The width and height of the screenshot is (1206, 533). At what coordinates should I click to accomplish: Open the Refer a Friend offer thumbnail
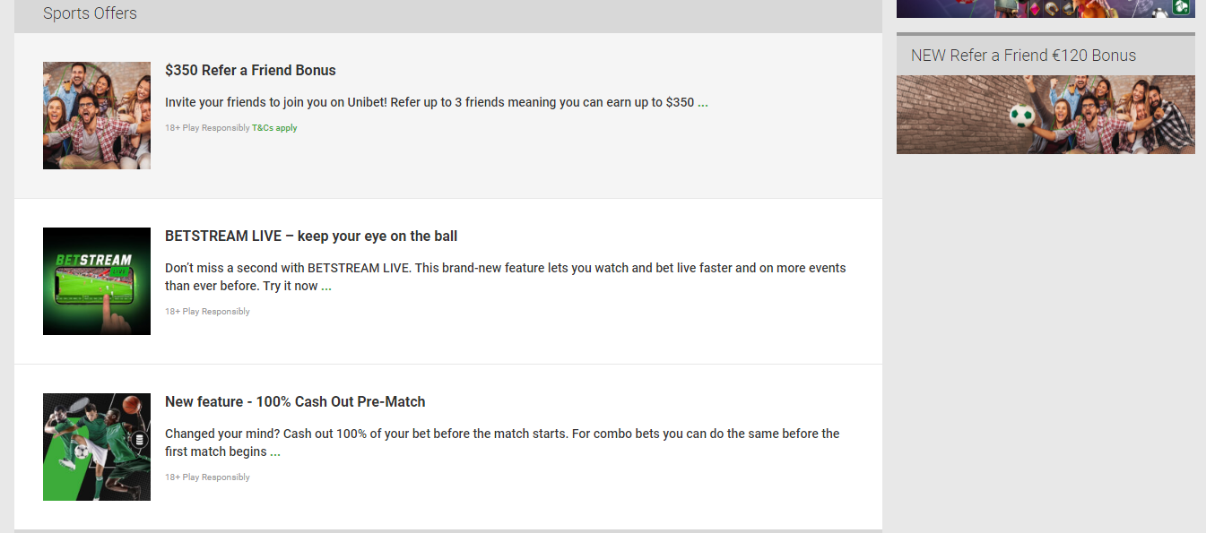click(97, 116)
